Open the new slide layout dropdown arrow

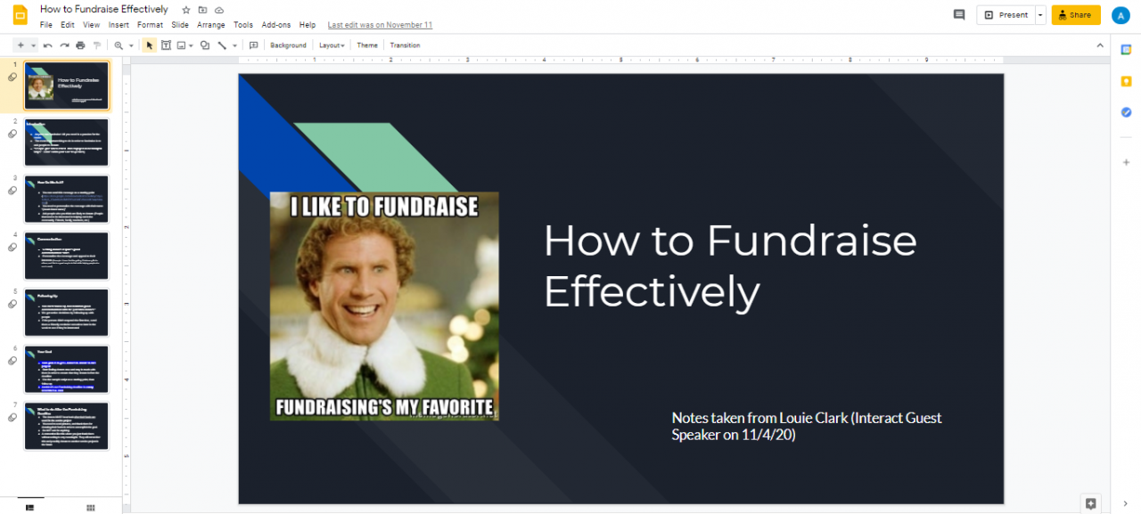tap(34, 45)
